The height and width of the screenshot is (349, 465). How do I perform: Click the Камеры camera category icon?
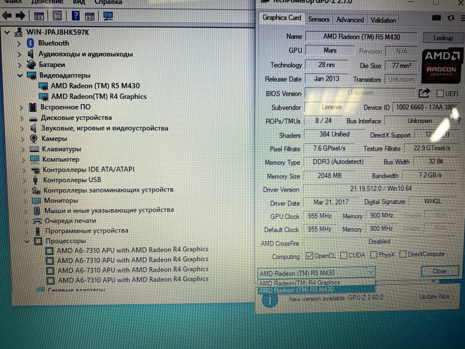[34, 139]
